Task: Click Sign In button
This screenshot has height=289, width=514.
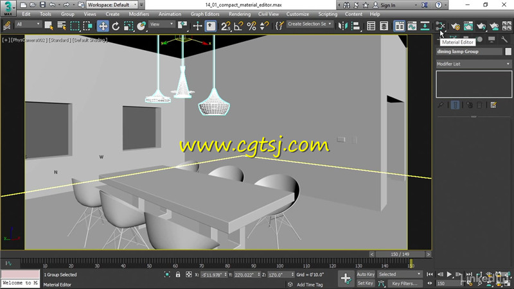Action: click(x=384, y=5)
